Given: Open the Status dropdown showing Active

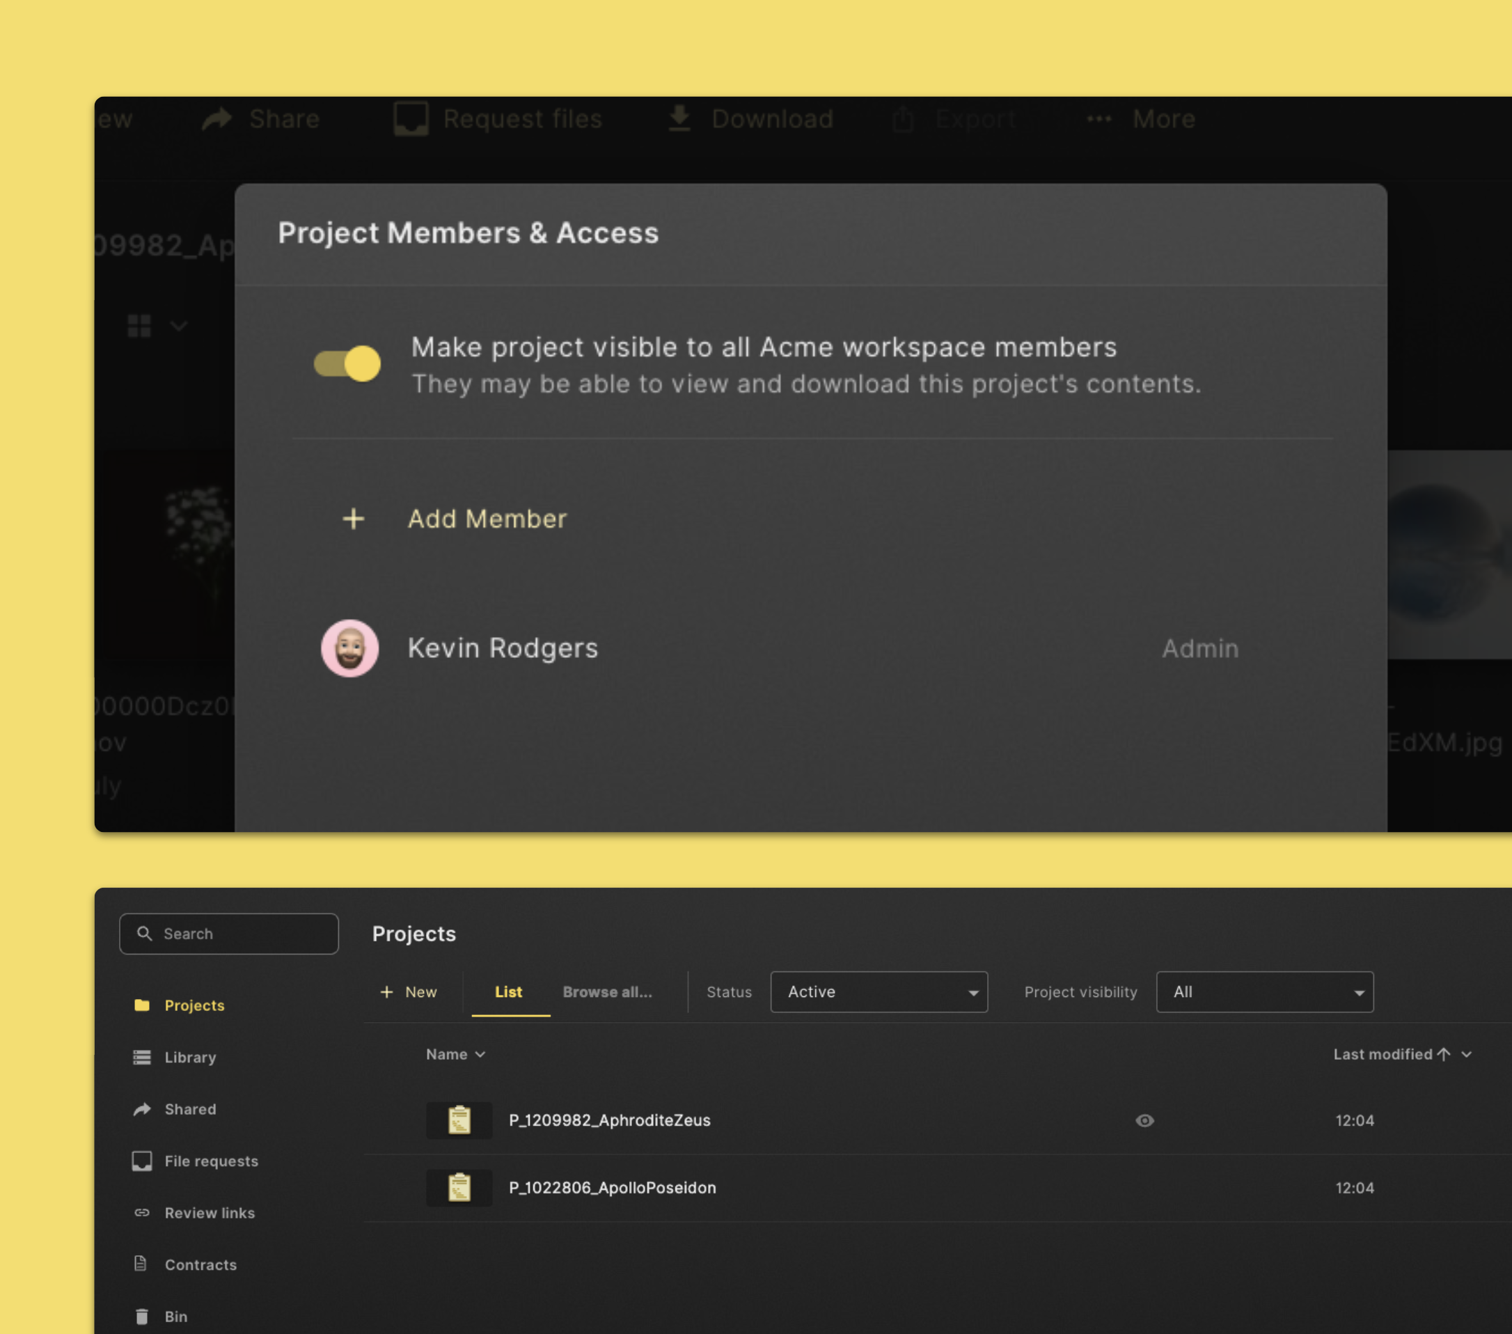Looking at the screenshot, I should coord(879,992).
